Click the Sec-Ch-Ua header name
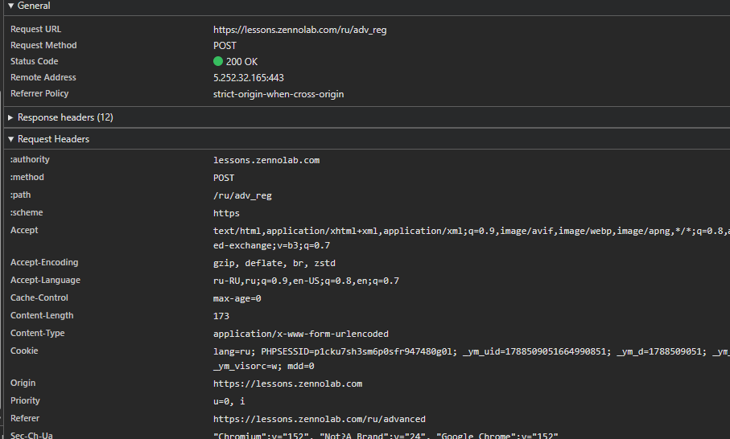Screen dimensions: 730x439 [x=31, y=435]
